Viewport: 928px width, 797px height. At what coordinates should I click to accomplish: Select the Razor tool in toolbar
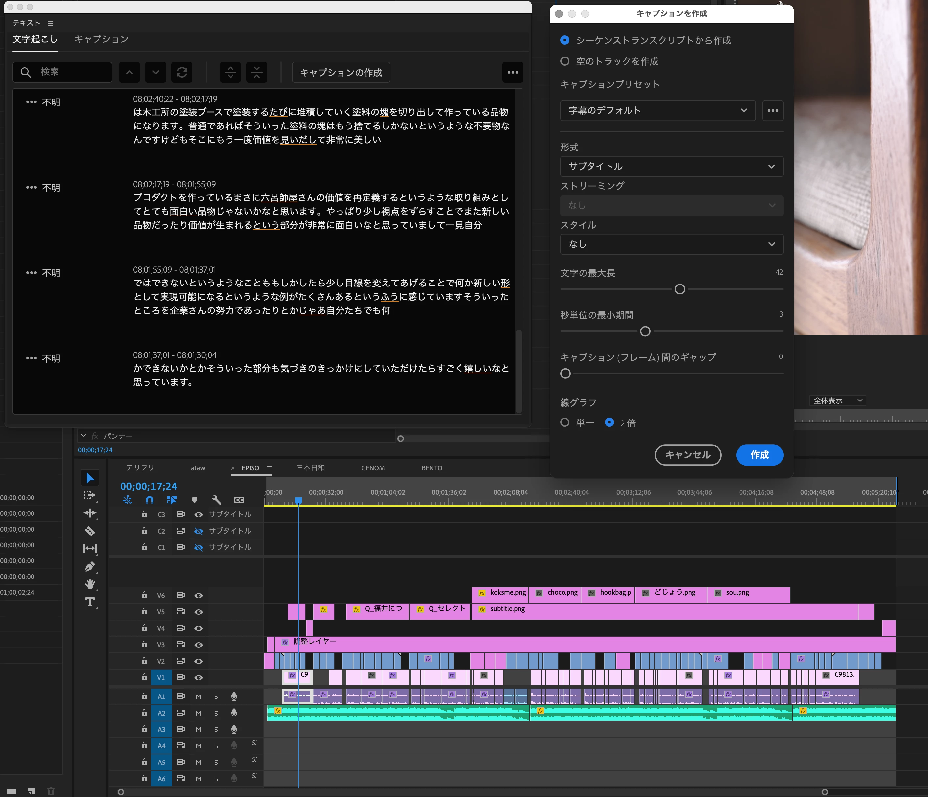[90, 531]
